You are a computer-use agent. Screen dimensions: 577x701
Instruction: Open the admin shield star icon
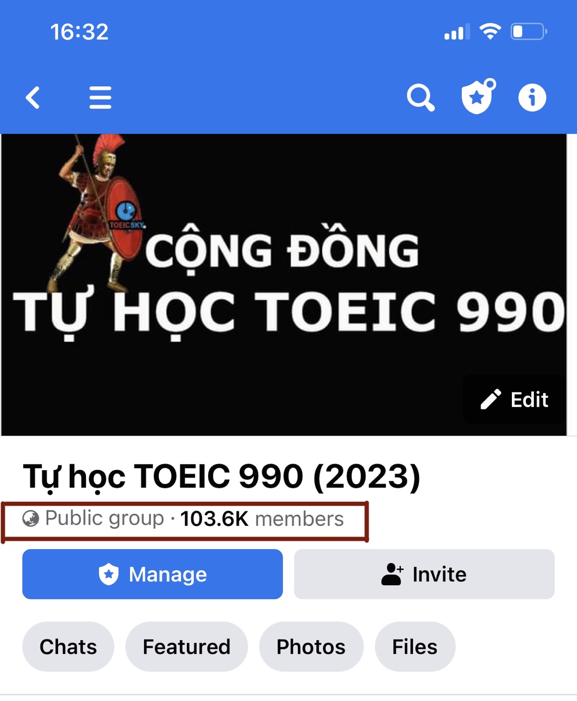pyautogui.click(x=478, y=96)
